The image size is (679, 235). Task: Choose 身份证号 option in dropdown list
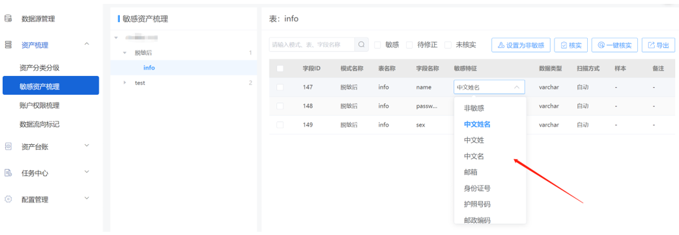click(x=477, y=188)
